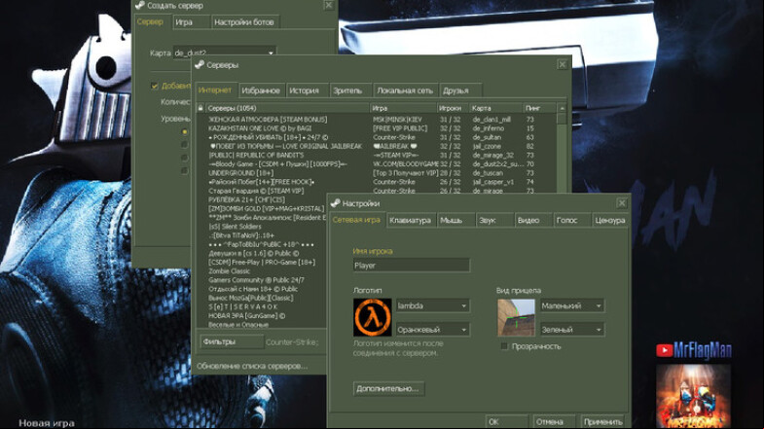Viewport: 764px width, 429px height.
Task: Open the Зеленый crosshair color dropdown
Action: 572,330
